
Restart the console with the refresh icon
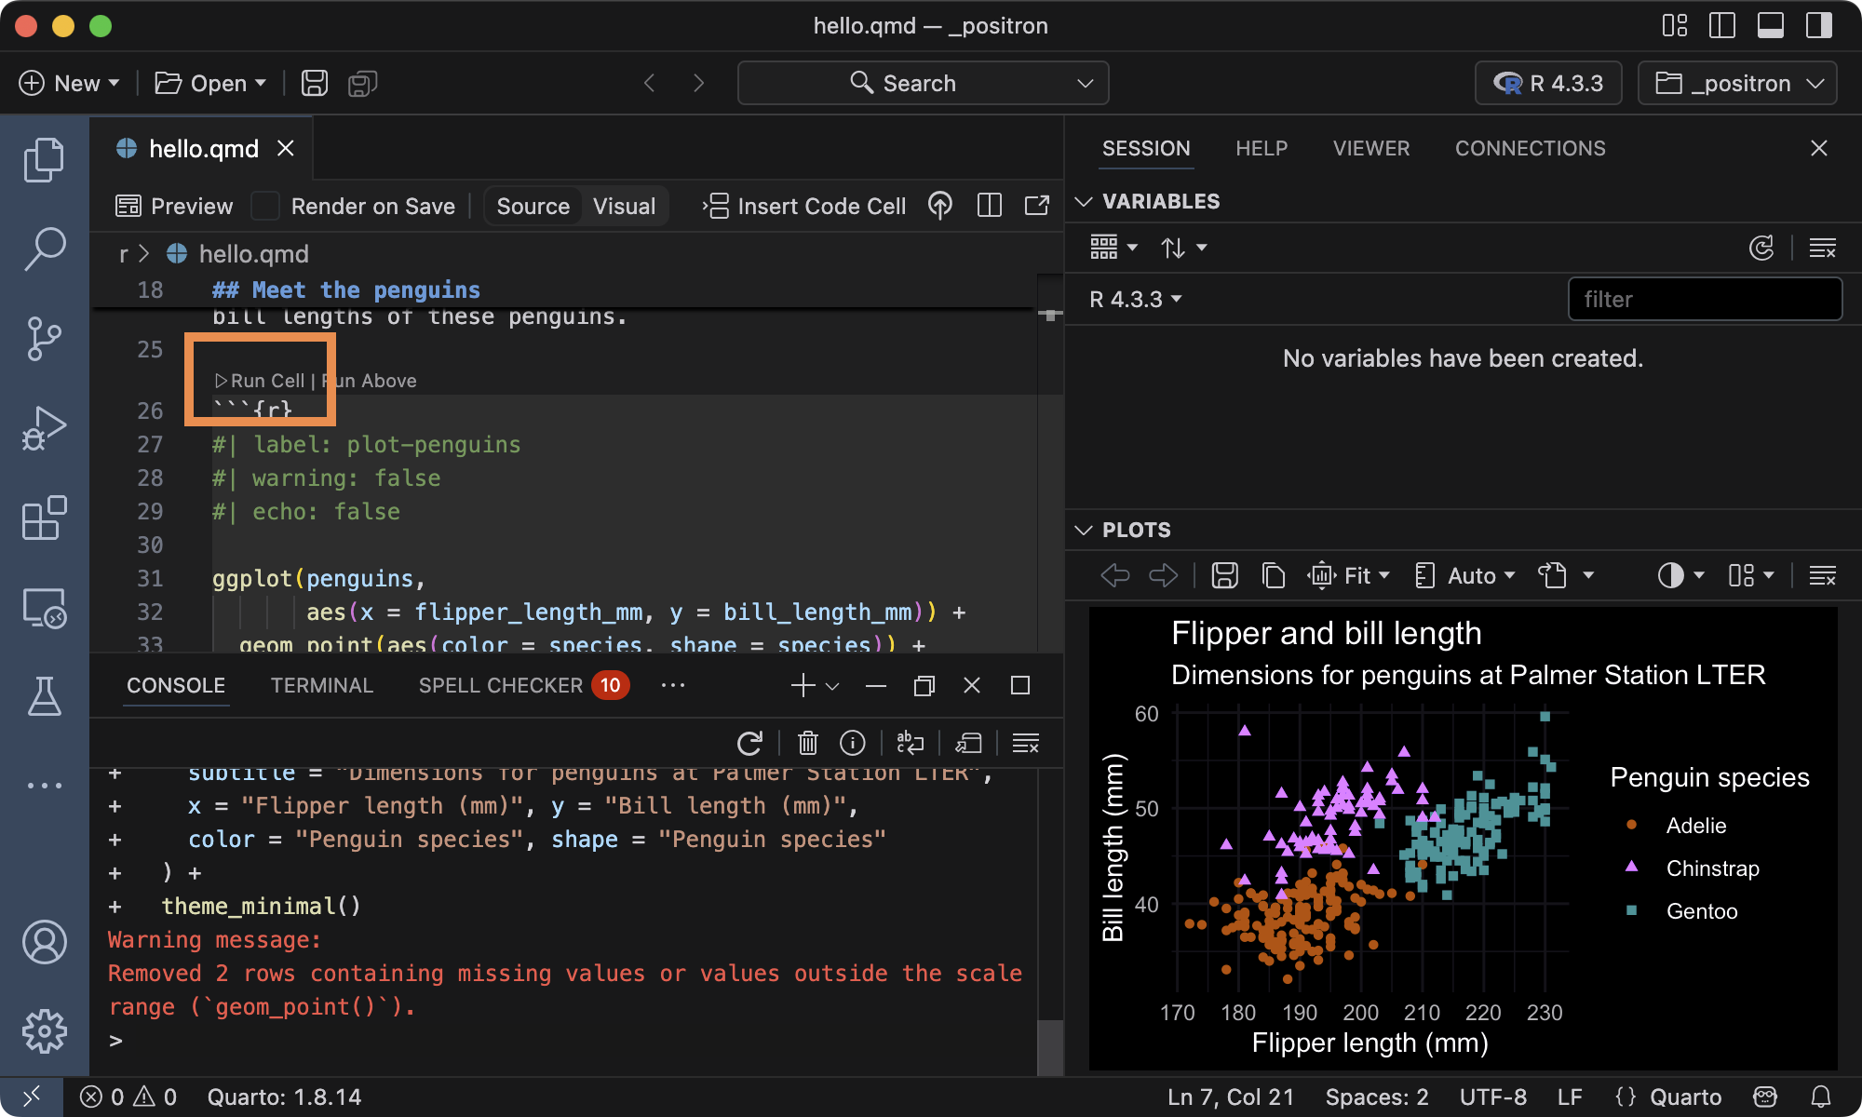(750, 743)
